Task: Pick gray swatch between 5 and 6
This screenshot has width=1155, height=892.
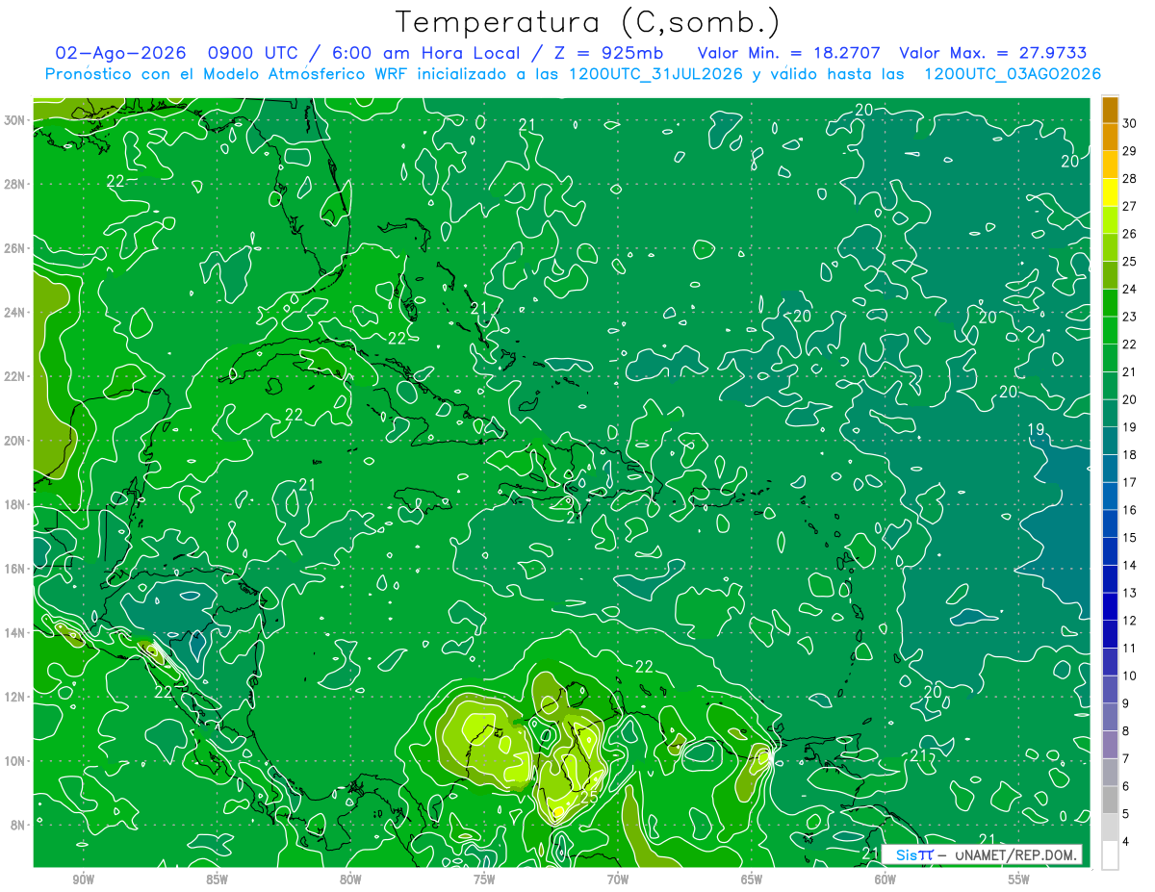Action: (x=1110, y=800)
